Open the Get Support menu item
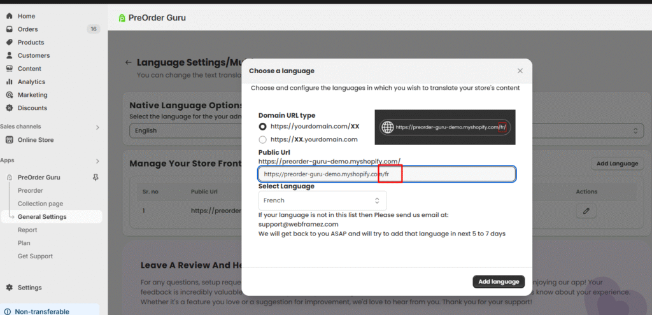The width and height of the screenshot is (652, 315). click(x=35, y=256)
